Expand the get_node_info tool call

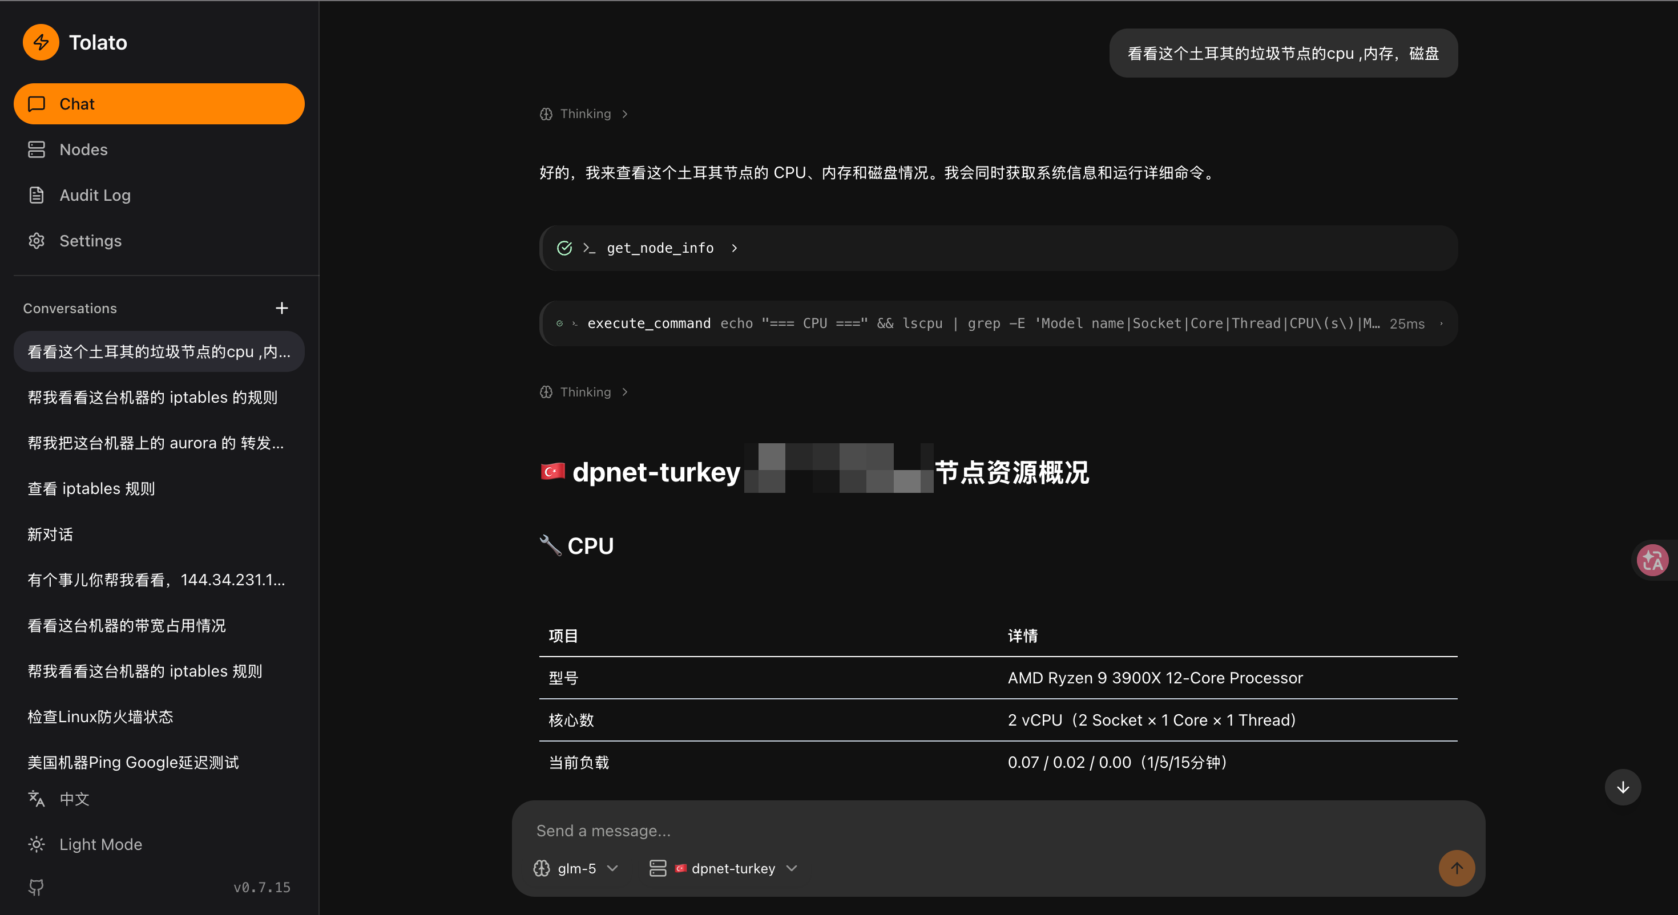(x=998, y=248)
